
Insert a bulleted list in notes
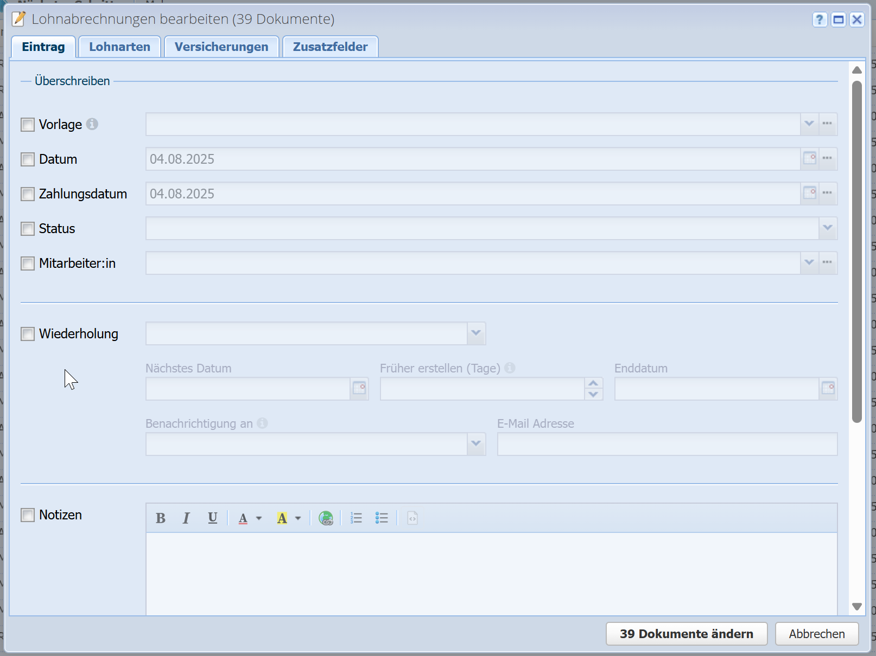[x=382, y=518]
